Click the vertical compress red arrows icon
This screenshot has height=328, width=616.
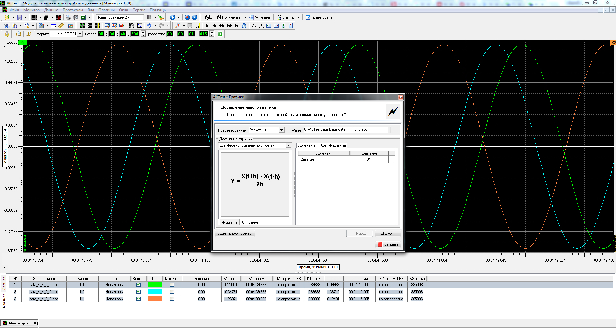coord(291,26)
